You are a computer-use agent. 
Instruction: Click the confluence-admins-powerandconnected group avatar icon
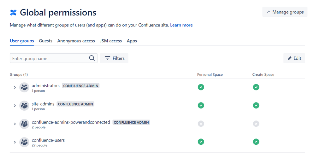coord(24,124)
